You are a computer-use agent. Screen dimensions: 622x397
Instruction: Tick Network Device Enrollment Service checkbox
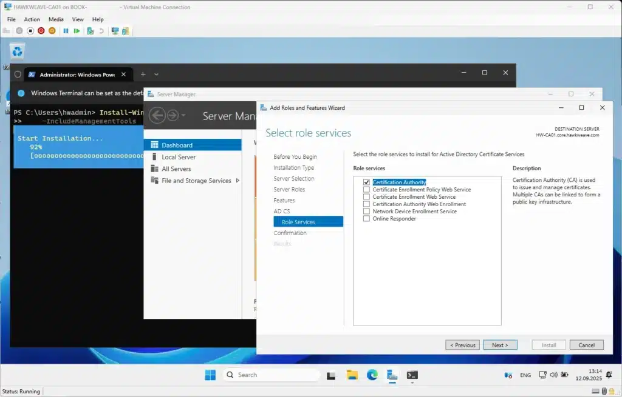(366, 212)
